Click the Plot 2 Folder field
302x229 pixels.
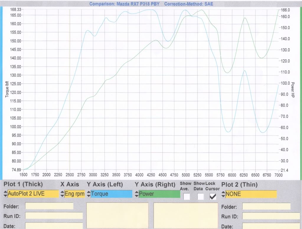[266, 206]
